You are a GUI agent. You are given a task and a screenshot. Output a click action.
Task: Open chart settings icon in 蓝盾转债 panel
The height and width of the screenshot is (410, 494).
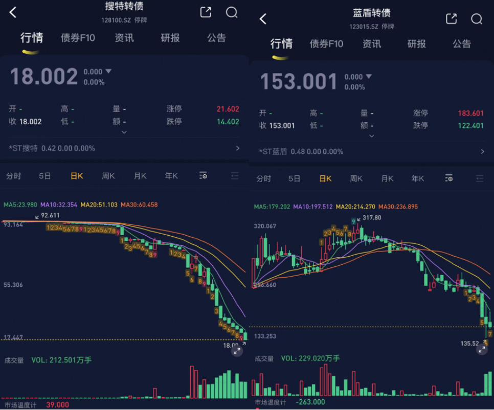click(448, 178)
